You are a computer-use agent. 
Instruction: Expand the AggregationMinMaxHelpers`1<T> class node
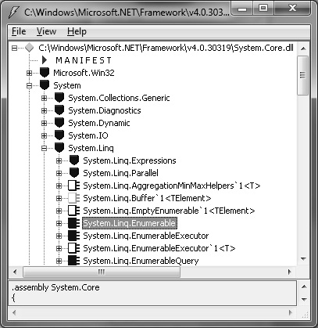click(x=59, y=186)
